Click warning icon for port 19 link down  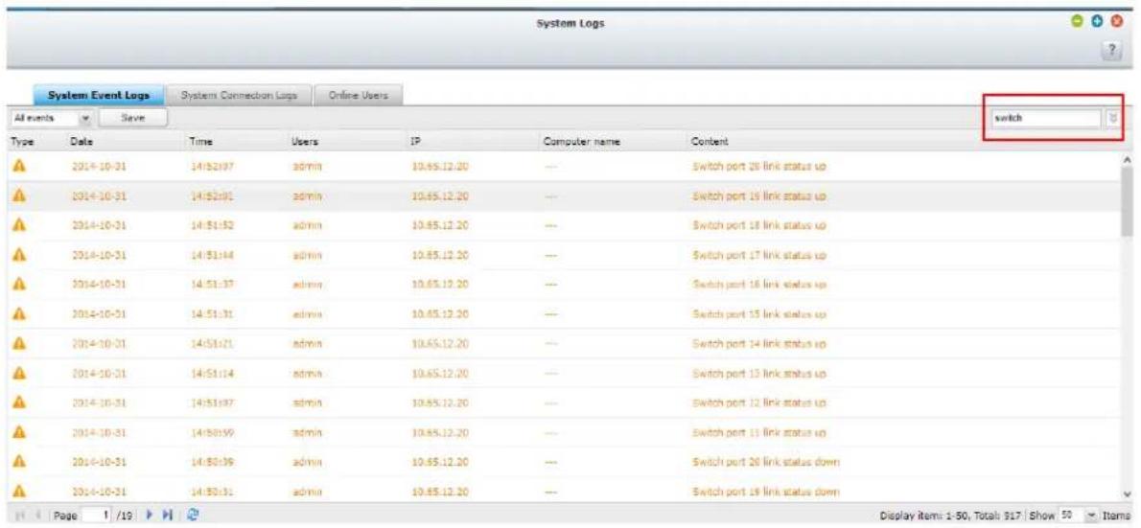click(19, 492)
